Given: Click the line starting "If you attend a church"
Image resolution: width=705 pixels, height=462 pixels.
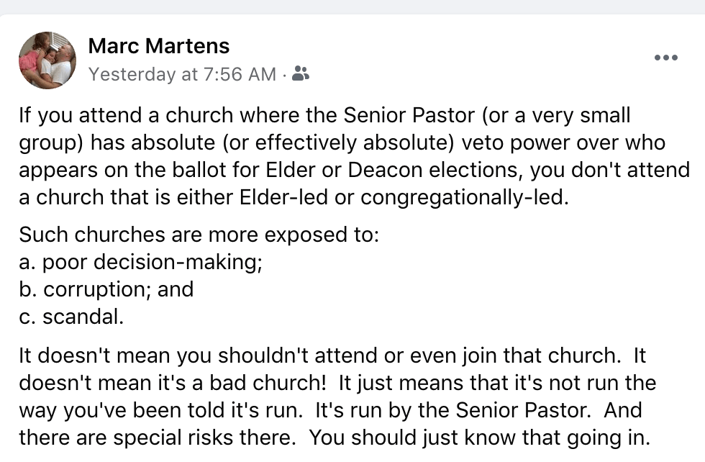Looking at the screenshot, I should click(x=324, y=115).
